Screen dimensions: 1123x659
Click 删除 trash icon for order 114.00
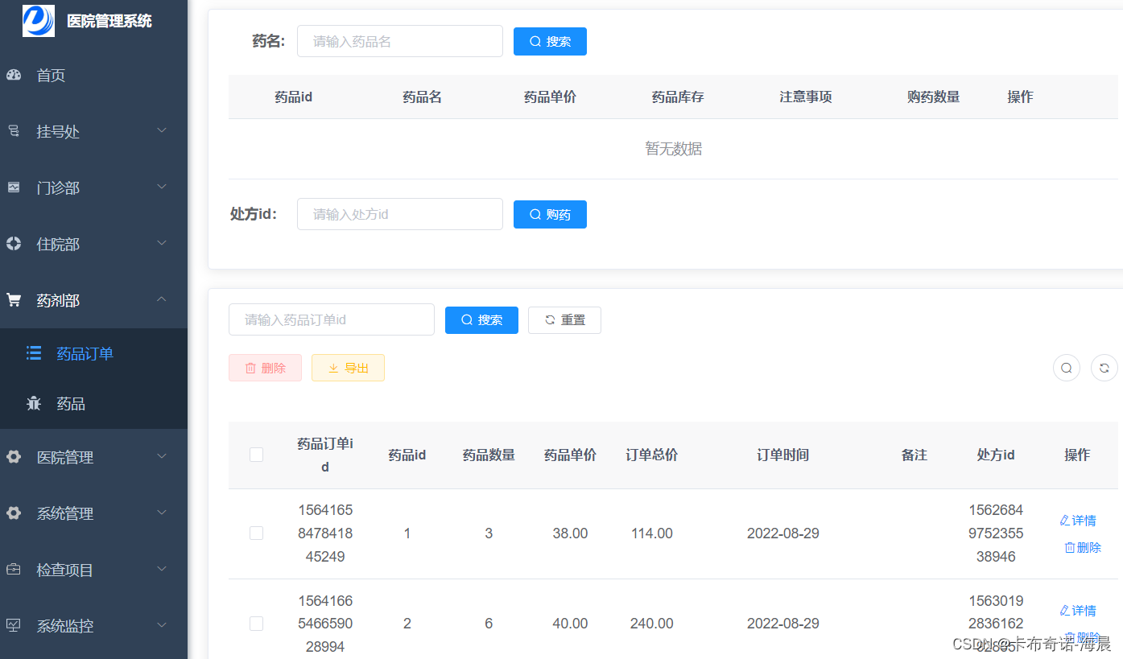click(1070, 547)
